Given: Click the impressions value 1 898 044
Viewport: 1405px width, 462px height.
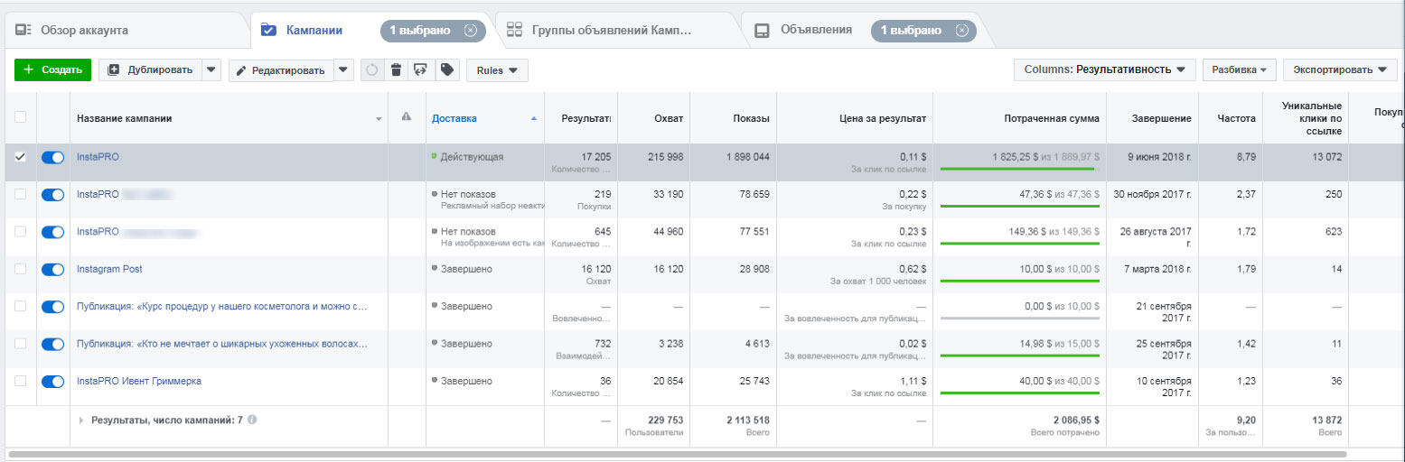Looking at the screenshot, I should [x=747, y=156].
